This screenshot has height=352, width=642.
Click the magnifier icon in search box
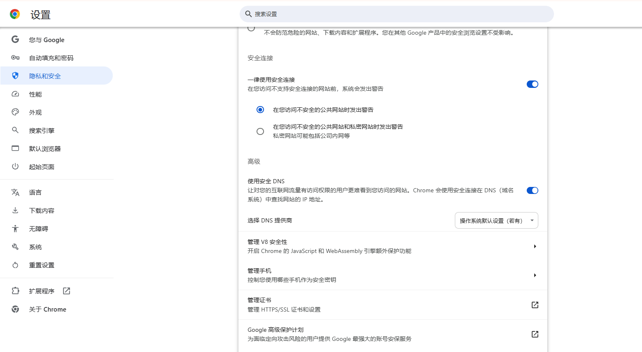pyautogui.click(x=248, y=14)
